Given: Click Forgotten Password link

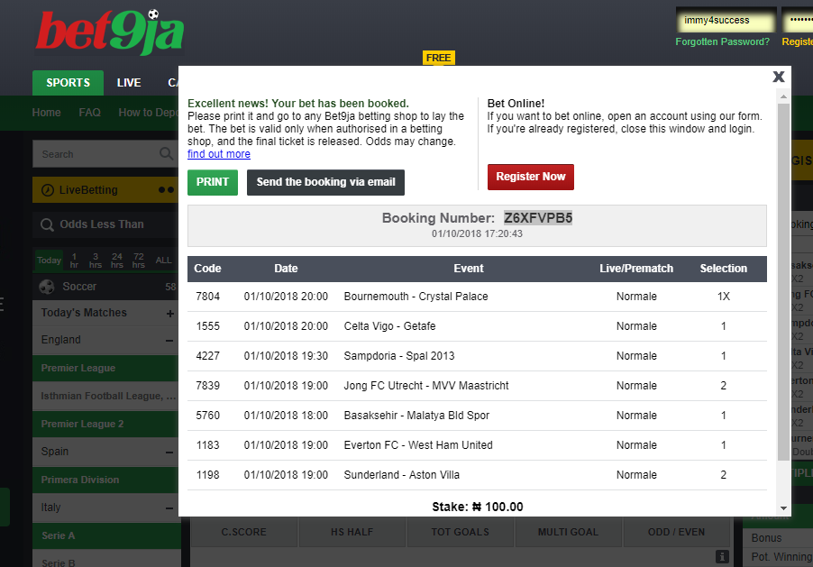Looking at the screenshot, I should tap(722, 41).
